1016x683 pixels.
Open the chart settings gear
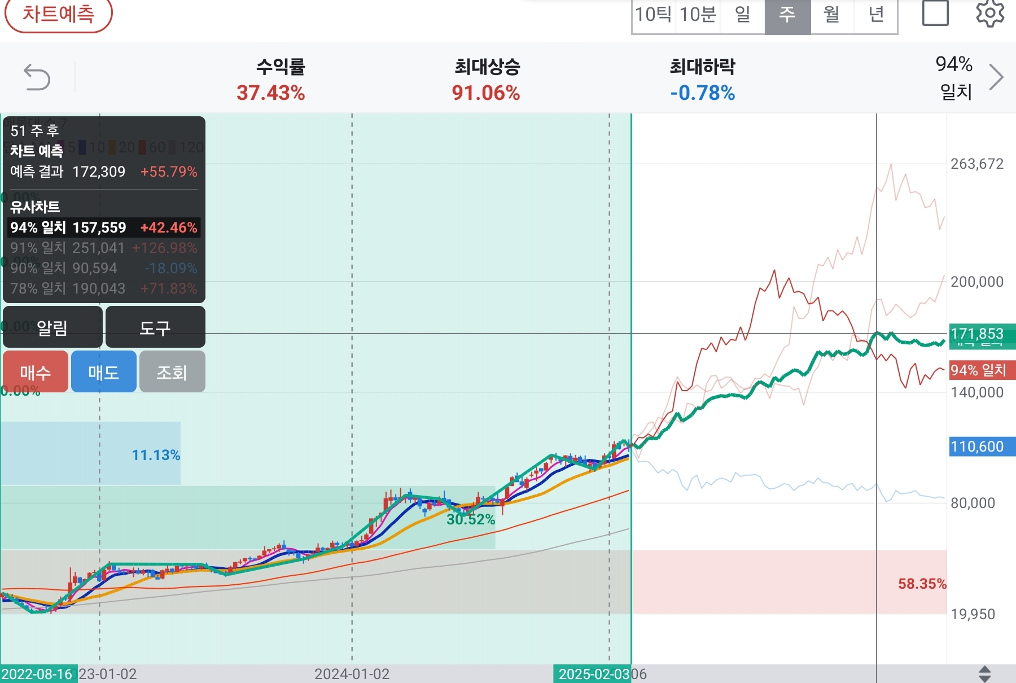pyautogui.click(x=990, y=12)
